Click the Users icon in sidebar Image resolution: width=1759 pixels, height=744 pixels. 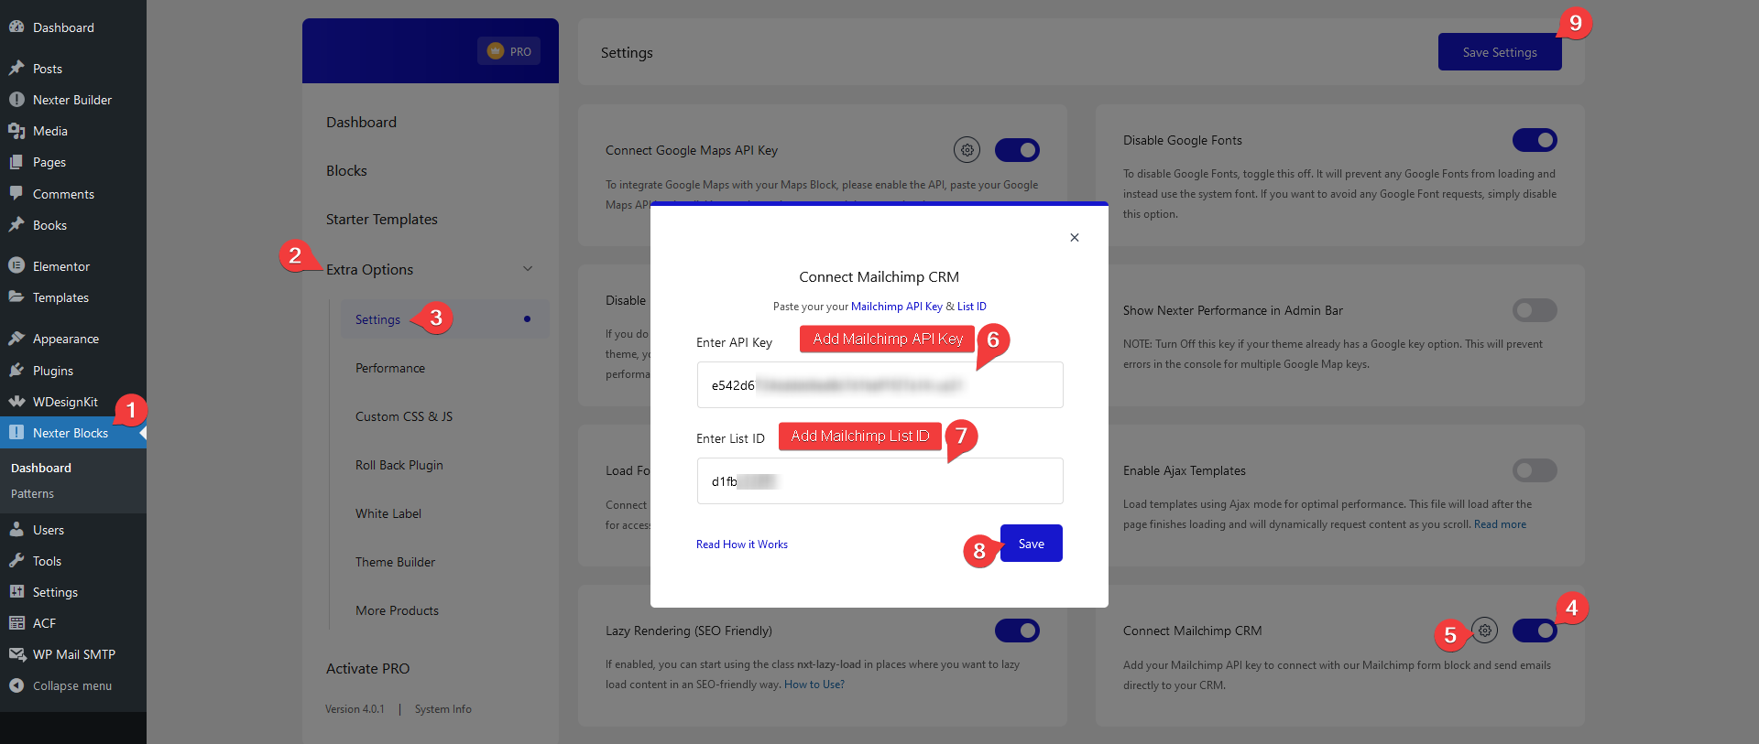(x=16, y=529)
